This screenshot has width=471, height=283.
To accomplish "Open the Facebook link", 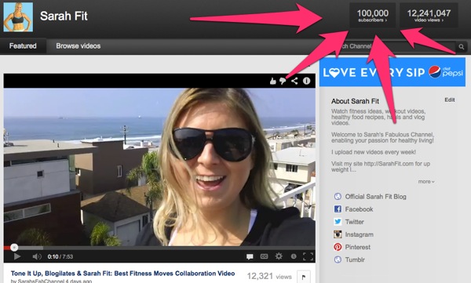I will 359,209.
